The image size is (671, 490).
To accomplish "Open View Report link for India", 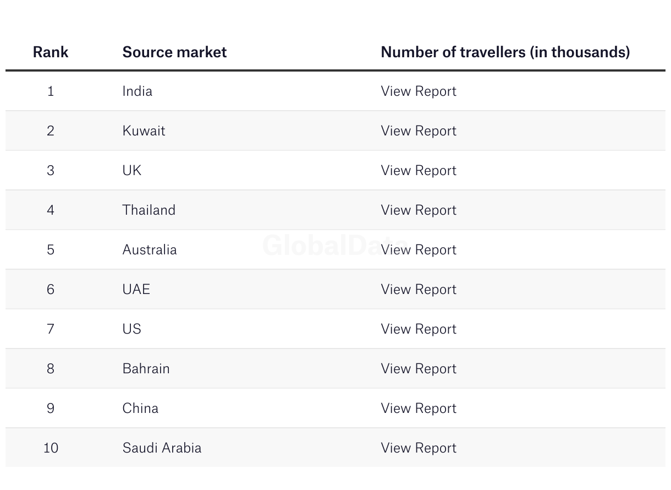I will 419,91.
